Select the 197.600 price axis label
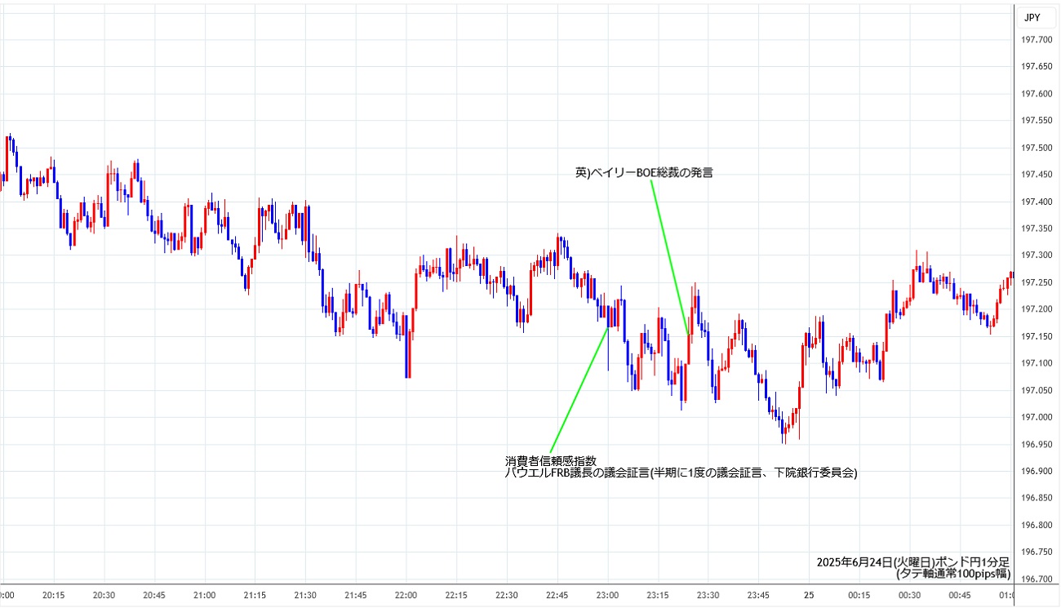 point(1037,94)
